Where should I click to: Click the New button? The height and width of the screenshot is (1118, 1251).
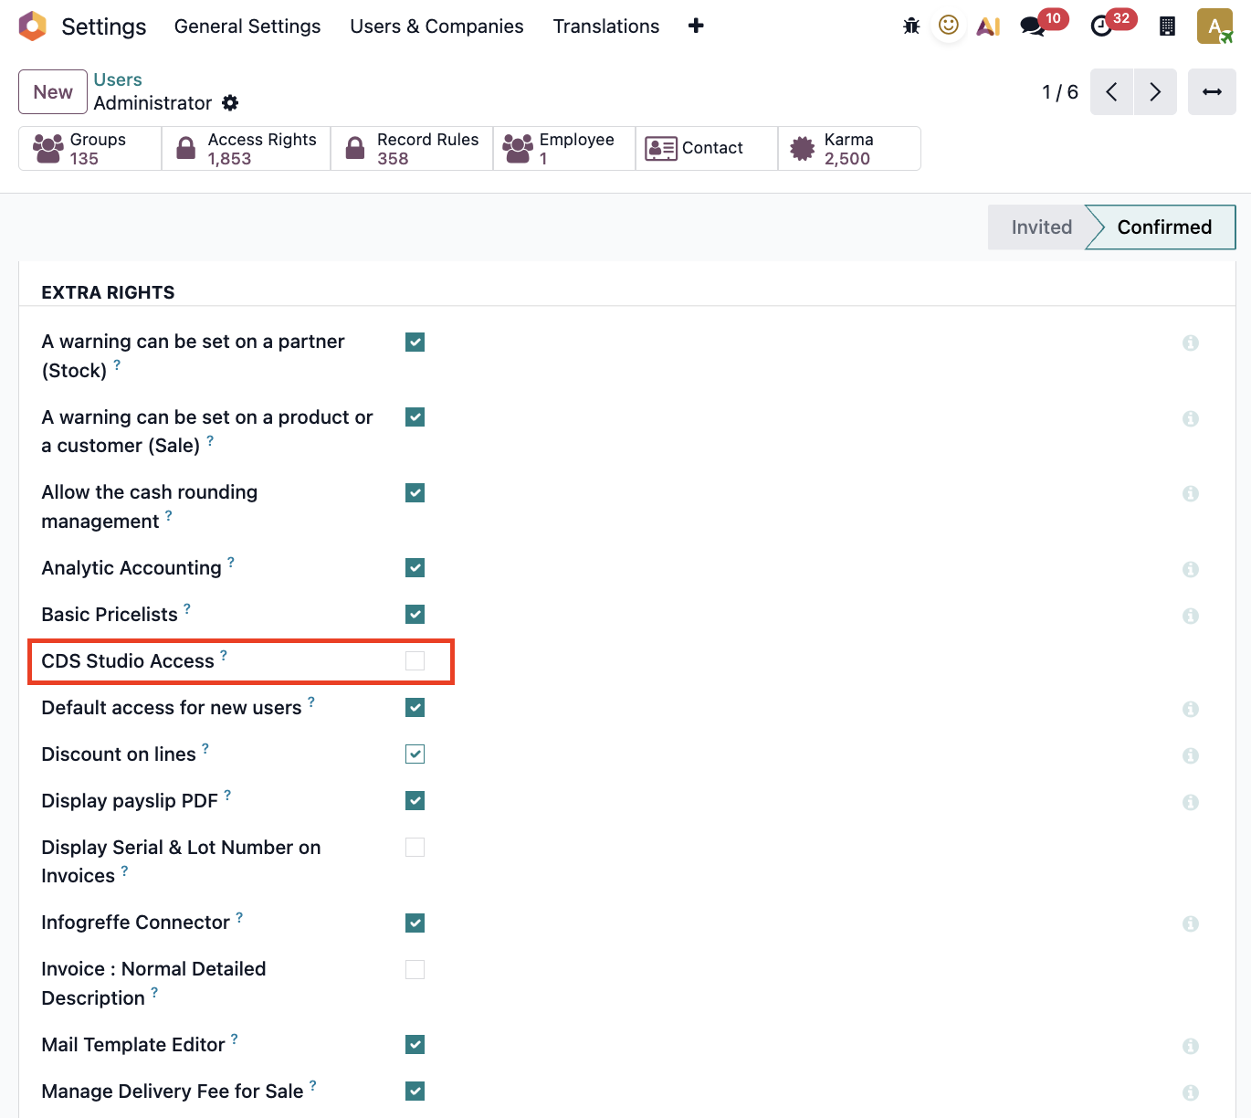click(53, 92)
